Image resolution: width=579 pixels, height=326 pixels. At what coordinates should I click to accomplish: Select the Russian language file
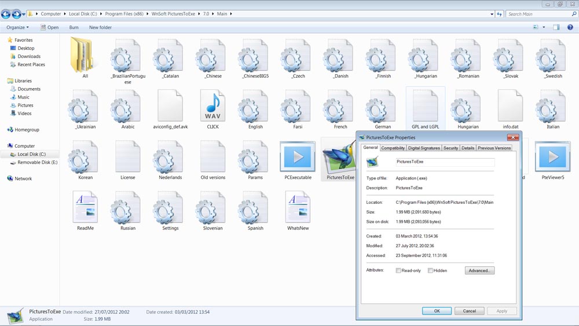126,207
